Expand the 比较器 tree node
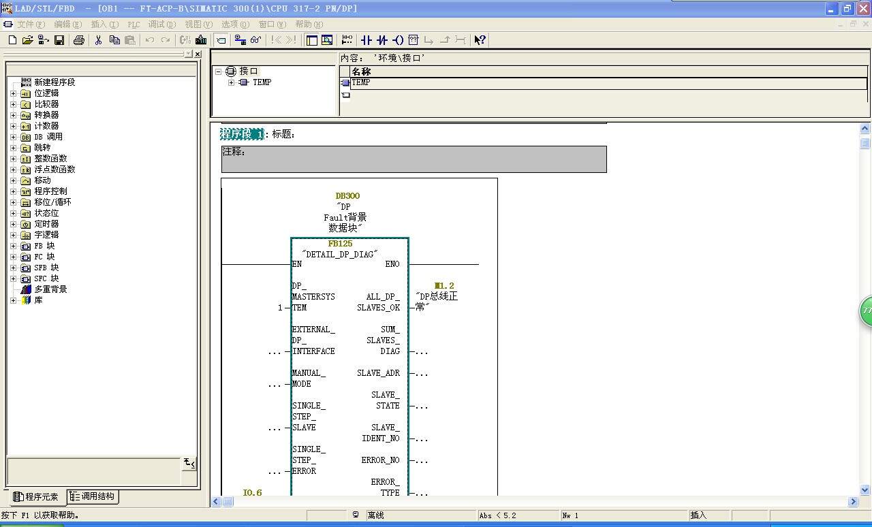 tap(13, 104)
